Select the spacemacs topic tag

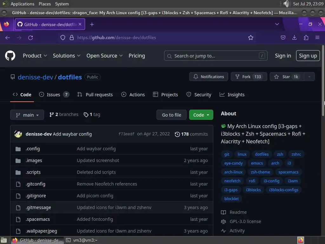[x=288, y=172]
